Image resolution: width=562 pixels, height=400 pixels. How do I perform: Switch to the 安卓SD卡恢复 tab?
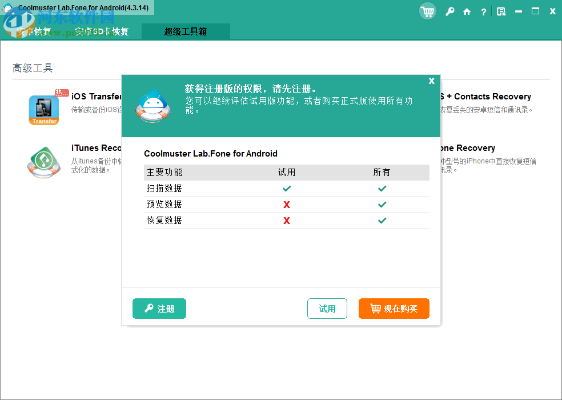pos(103,32)
